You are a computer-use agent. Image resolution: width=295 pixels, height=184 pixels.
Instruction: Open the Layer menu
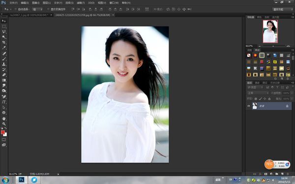coord(47,3)
